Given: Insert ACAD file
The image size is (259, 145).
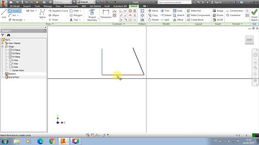Looking at the screenshot, I should coord(218,20).
